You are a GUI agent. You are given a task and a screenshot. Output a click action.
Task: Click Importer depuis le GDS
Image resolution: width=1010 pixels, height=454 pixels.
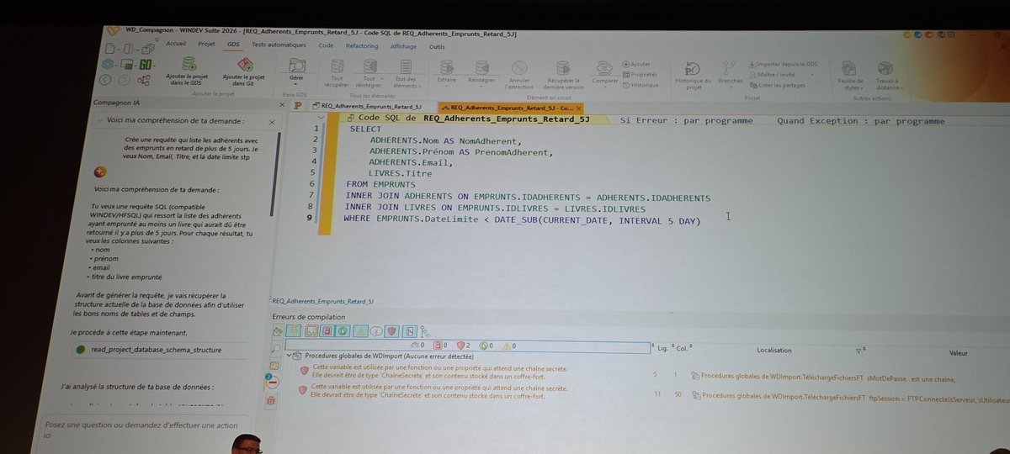pyautogui.click(x=782, y=65)
